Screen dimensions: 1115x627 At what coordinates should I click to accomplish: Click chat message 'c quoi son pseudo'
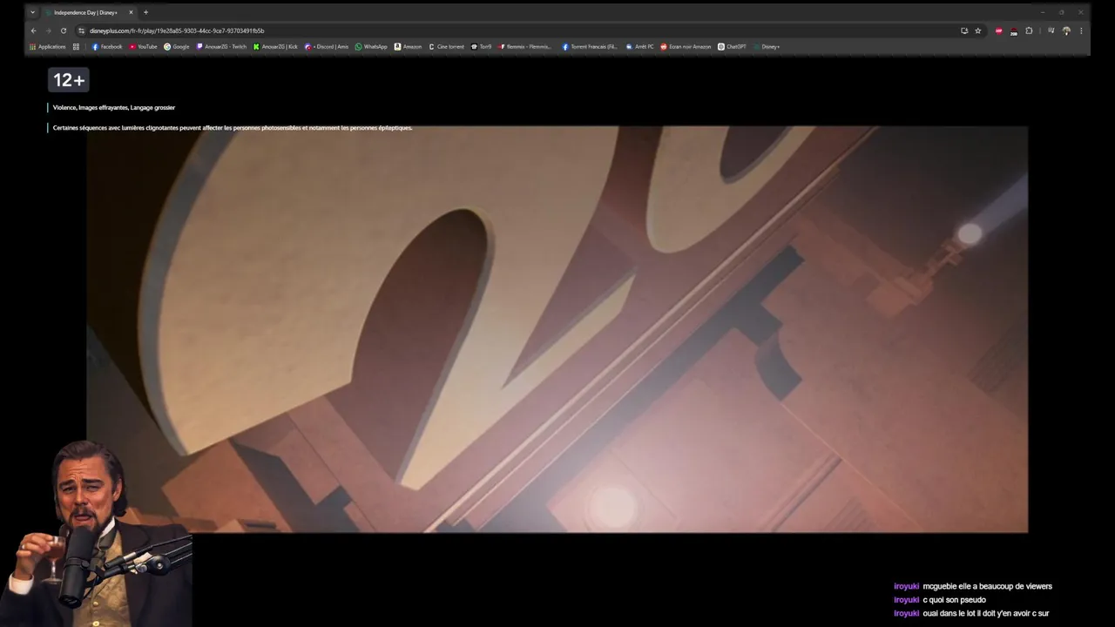pos(940,599)
